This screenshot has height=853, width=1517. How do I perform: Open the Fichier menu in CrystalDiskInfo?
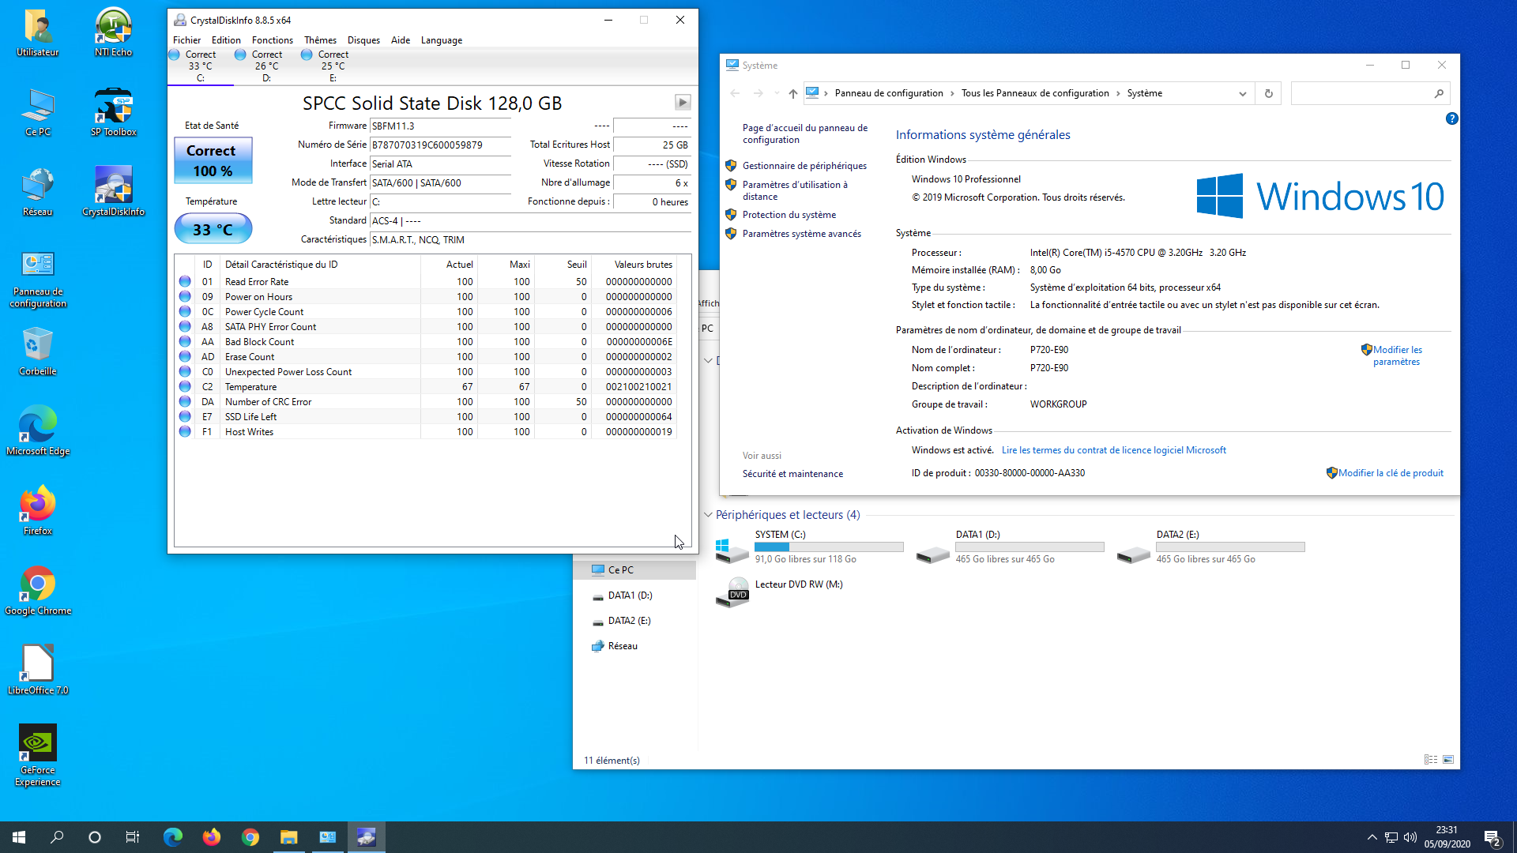[187, 40]
